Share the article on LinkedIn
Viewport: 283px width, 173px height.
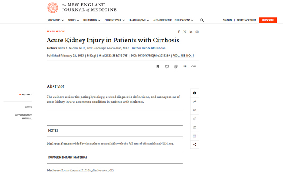[191, 32]
